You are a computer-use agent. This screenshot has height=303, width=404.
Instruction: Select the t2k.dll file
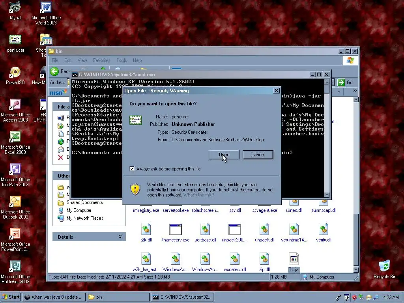click(146, 232)
